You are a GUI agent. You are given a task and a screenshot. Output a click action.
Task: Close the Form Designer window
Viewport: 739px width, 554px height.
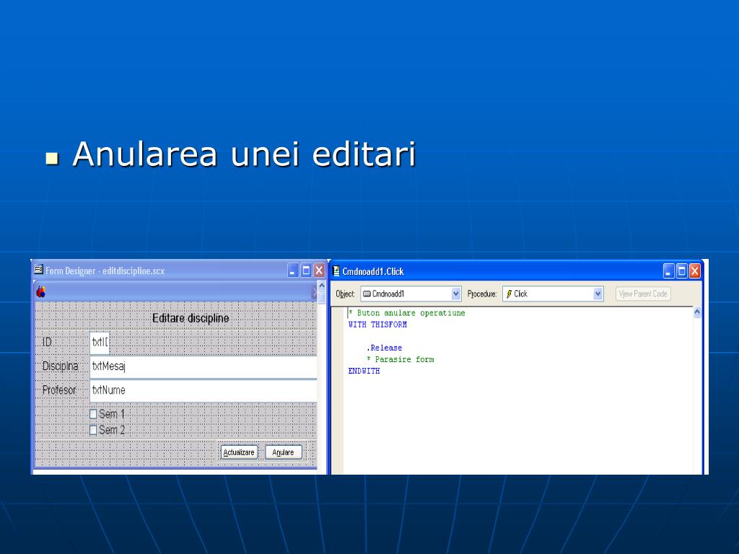tap(319, 271)
